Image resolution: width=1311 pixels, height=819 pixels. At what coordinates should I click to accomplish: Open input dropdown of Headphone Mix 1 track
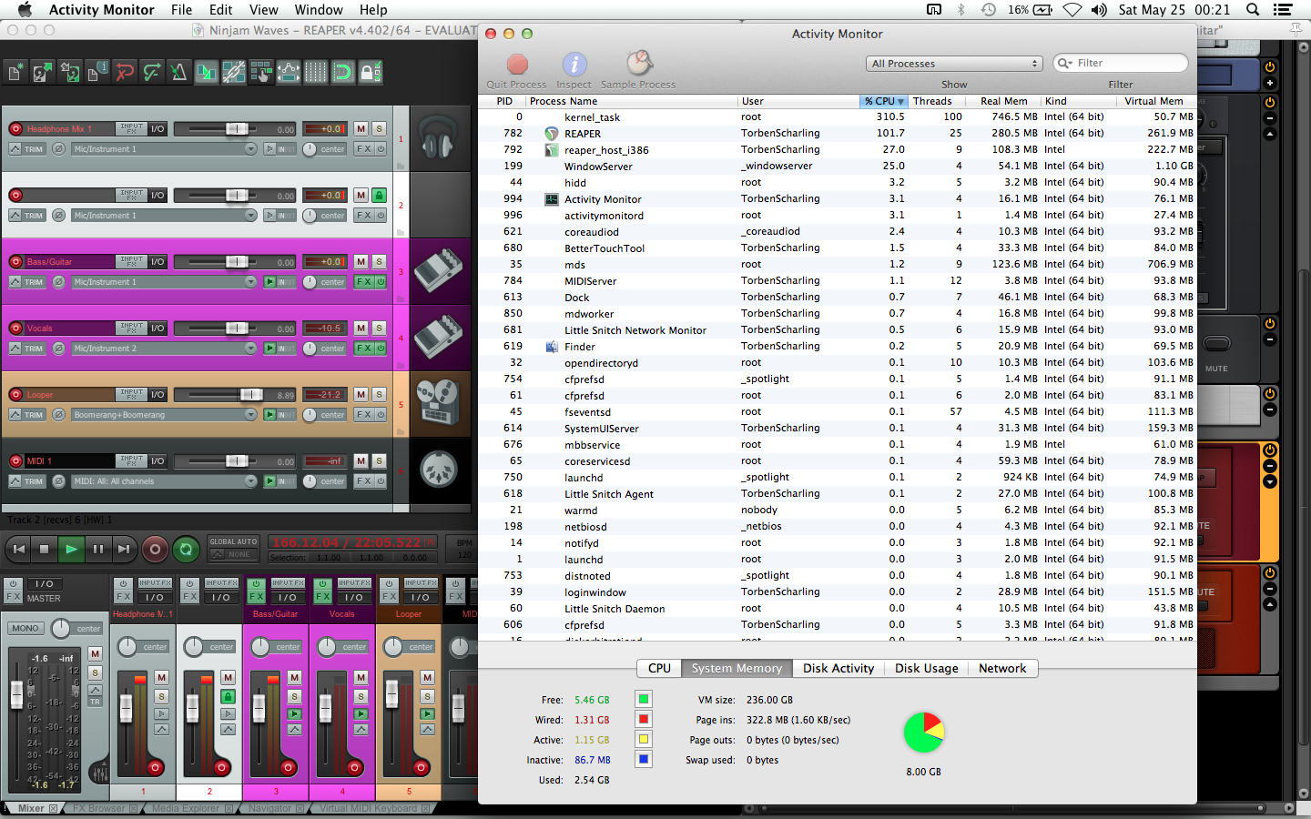(x=165, y=149)
